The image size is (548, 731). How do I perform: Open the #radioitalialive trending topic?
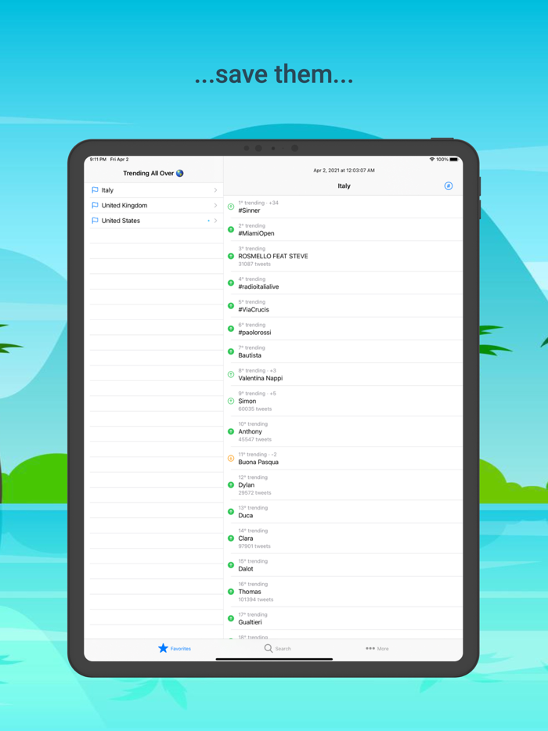click(343, 283)
